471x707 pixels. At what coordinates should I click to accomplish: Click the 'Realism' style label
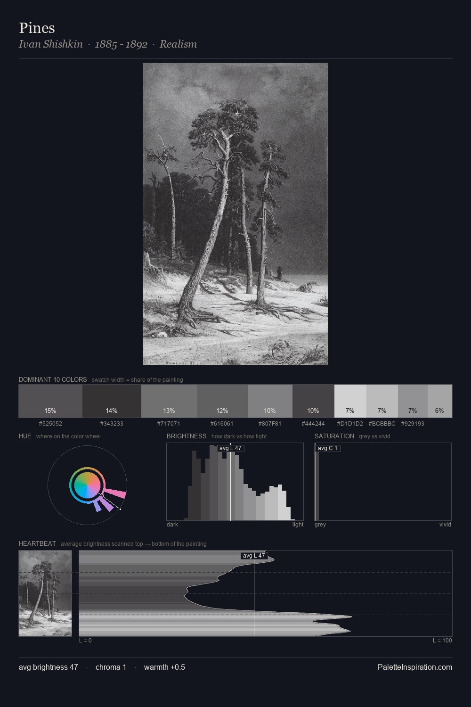[178, 44]
